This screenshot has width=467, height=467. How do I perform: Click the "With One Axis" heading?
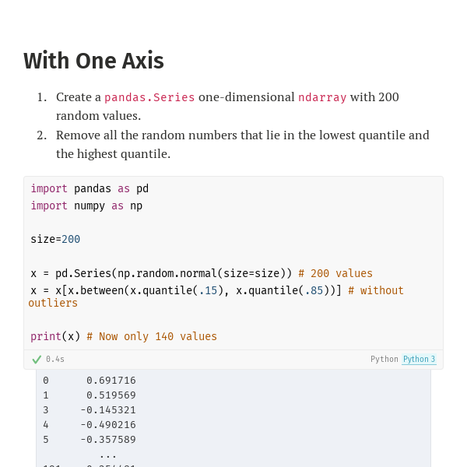(93, 61)
